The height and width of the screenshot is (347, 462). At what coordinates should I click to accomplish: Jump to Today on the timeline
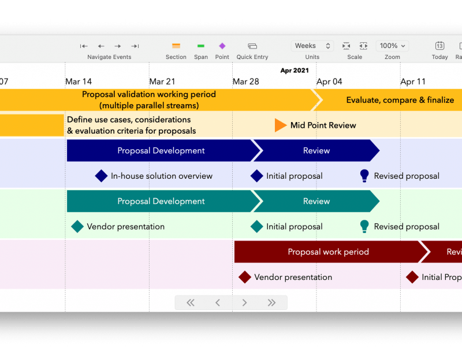point(439,46)
